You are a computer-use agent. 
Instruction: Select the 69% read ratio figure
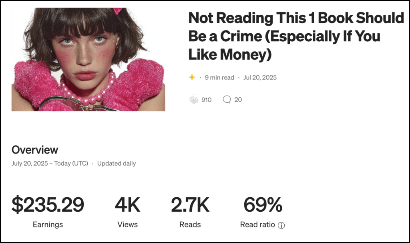(x=263, y=205)
